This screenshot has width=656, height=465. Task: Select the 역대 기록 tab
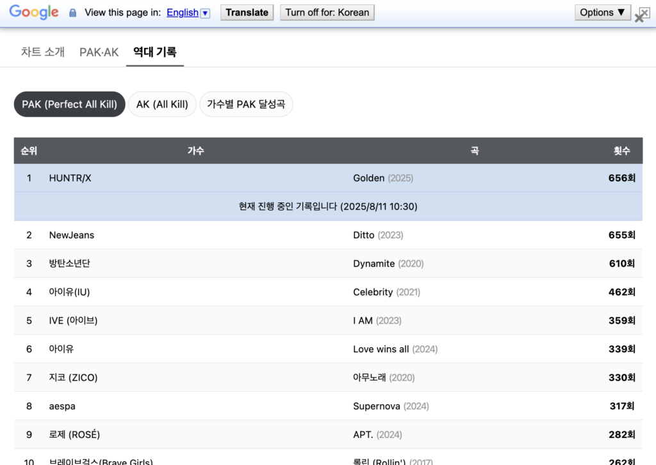pos(154,52)
